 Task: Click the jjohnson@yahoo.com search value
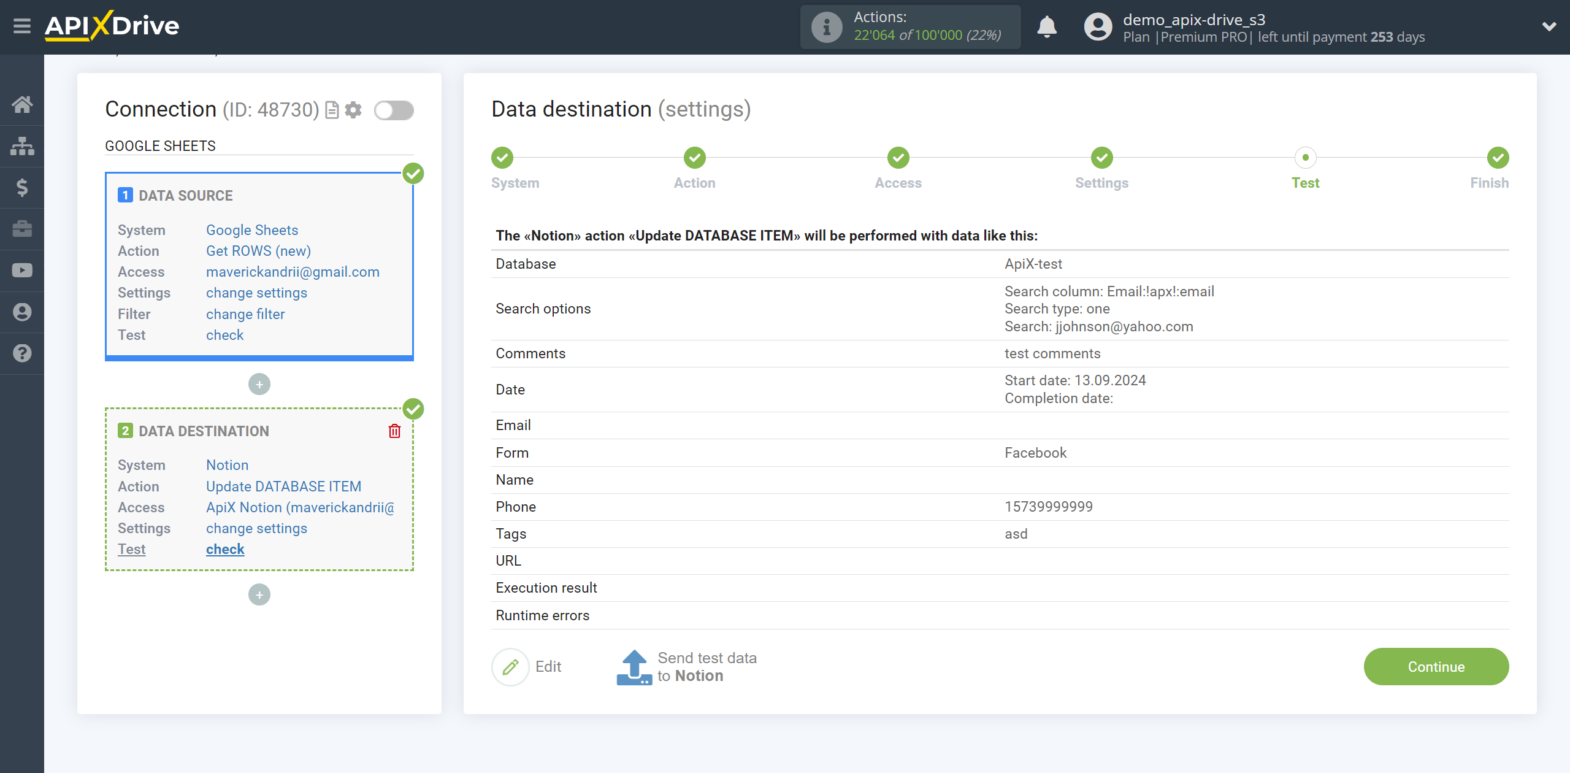1124,326
